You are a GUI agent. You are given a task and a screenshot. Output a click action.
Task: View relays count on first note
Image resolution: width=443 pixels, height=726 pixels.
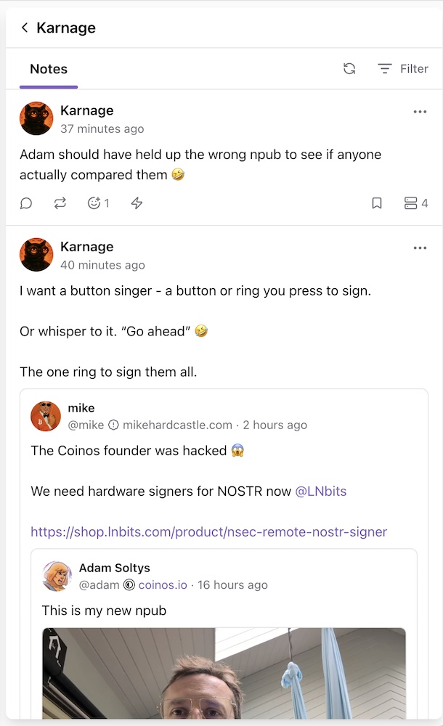click(415, 203)
